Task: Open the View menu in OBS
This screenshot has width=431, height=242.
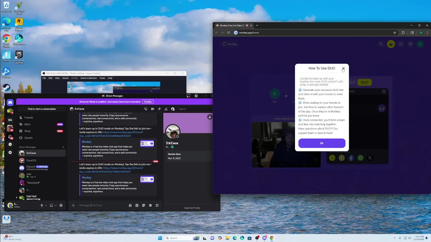Action: tap(57, 78)
